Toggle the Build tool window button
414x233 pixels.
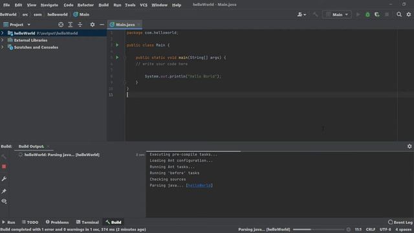tap(113, 222)
